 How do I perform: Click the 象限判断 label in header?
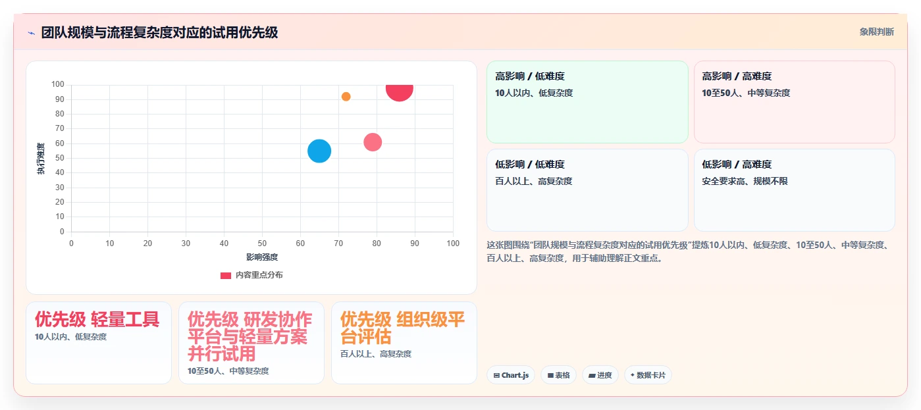click(x=876, y=32)
